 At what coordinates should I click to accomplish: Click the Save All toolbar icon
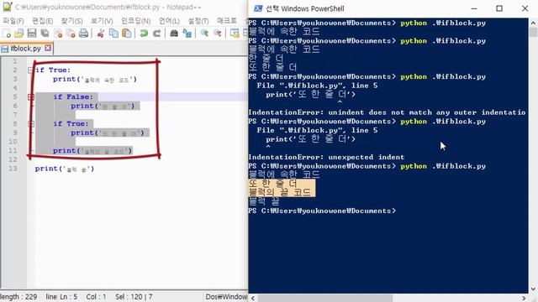click(x=45, y=34)
